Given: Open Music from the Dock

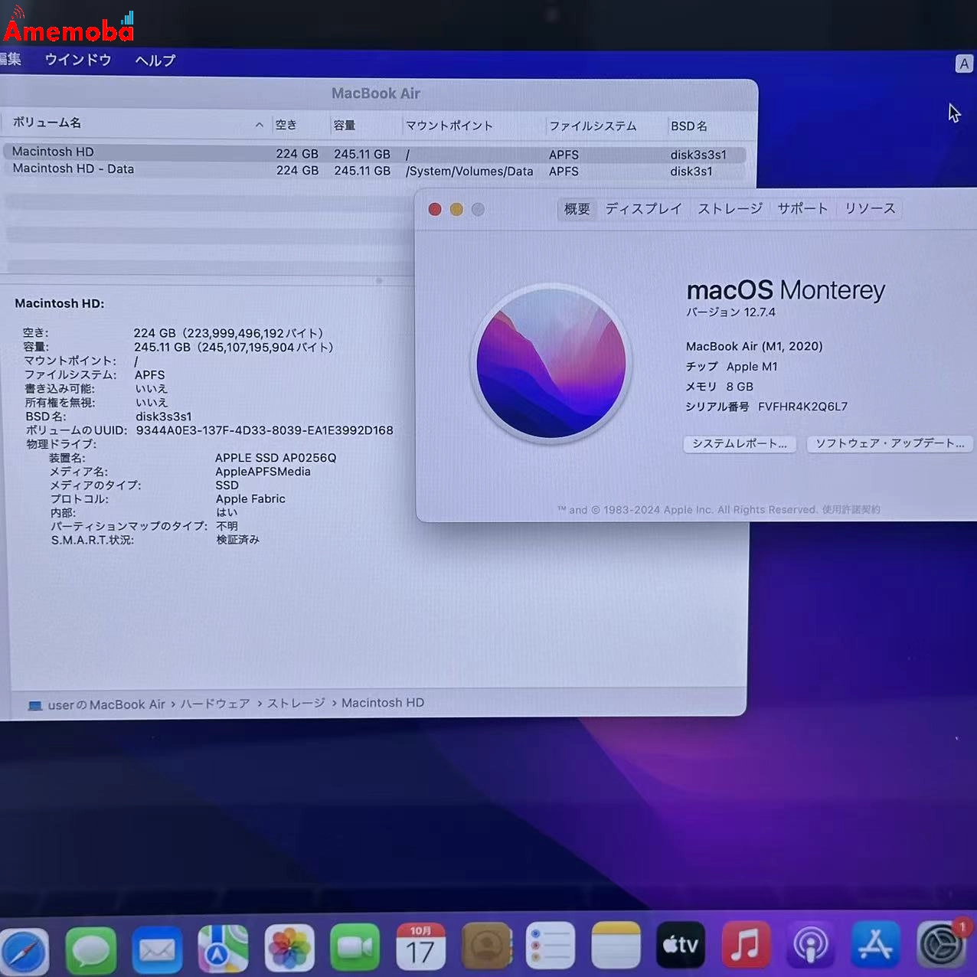Looking at the screenshot, I should [747, 948].
